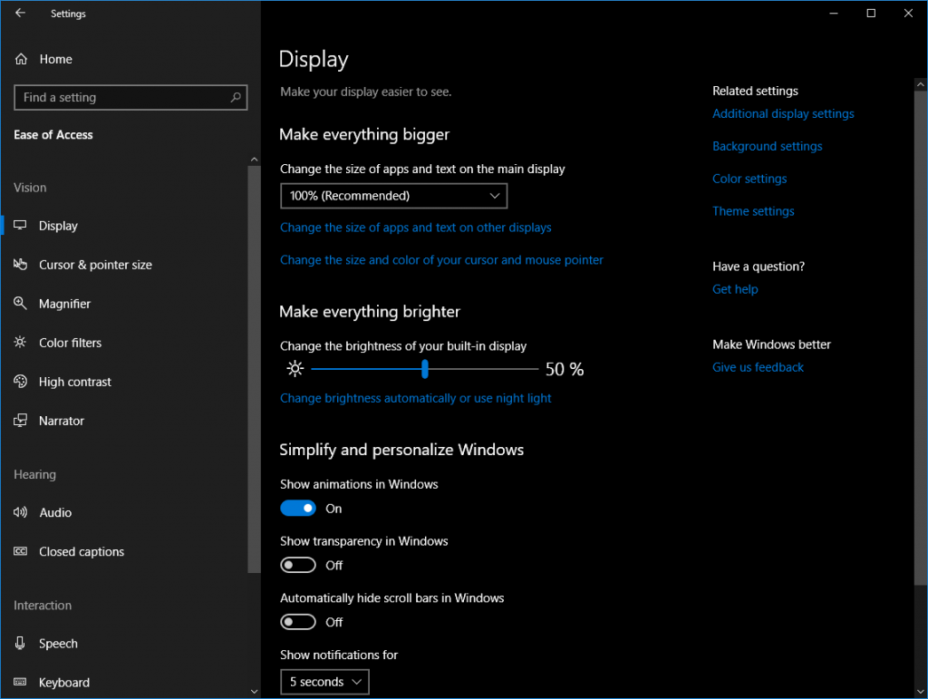Open Color filters settings
The width and height of the screenshot is (928, 699).
(x=20, y=342)
